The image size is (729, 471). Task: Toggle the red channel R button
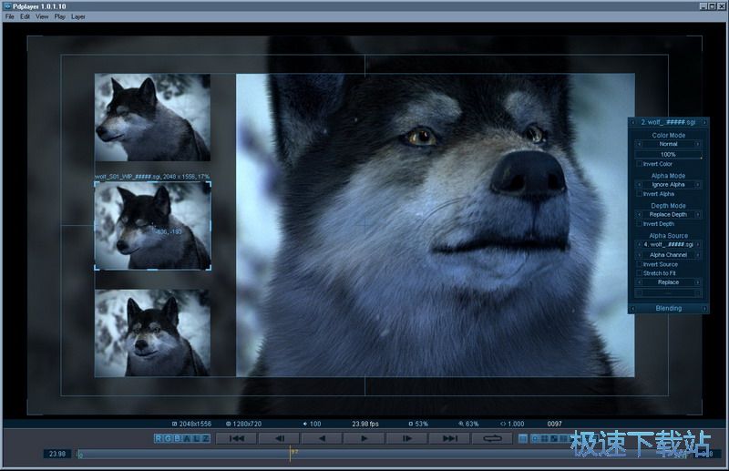click(x=159, y=438)
